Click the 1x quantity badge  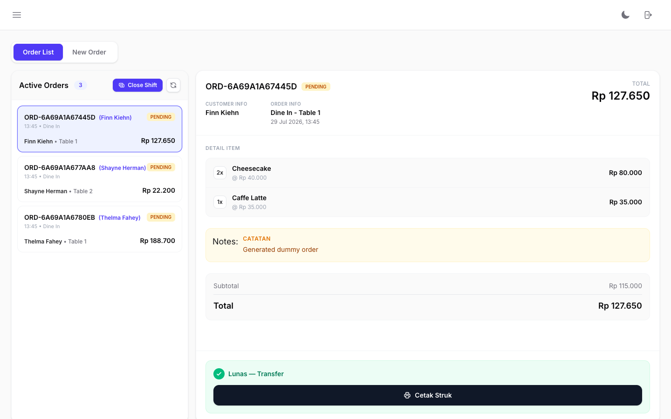point(220,202)
